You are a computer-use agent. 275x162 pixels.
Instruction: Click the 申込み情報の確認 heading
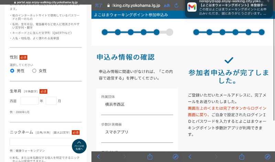pos(125,57)
